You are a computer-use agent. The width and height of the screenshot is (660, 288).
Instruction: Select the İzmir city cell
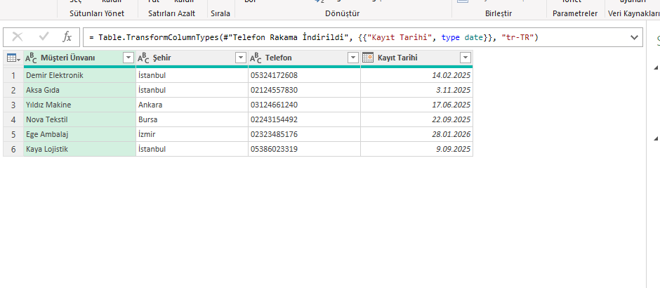[x=192, y=134]
